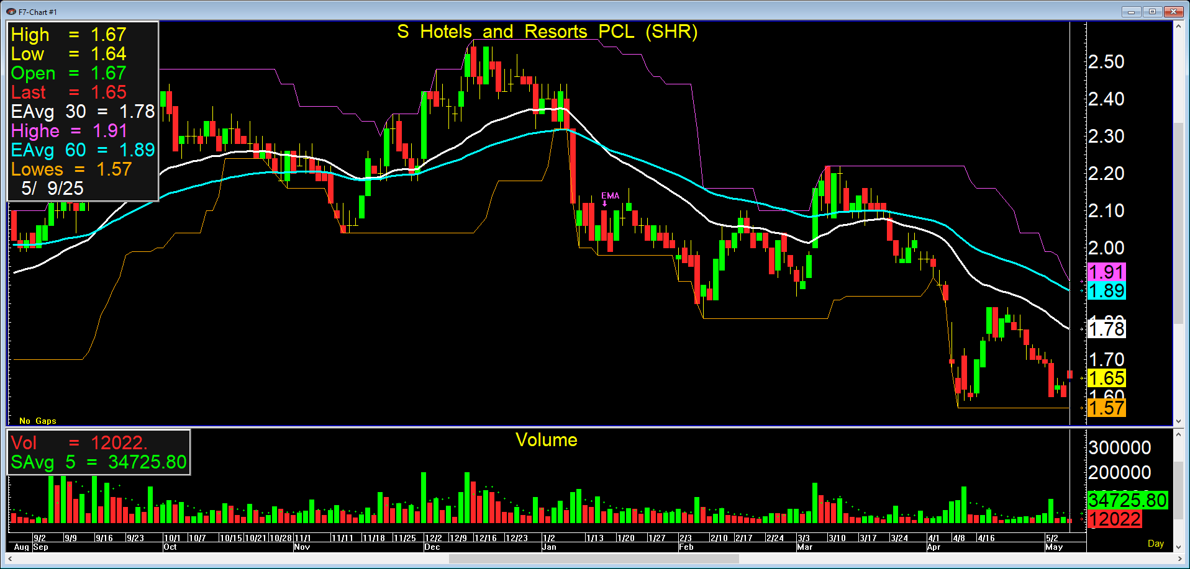Viewport: 1190px width, 569px height.
Task: Click the 1/13 date label on time axis
Action: pos(595,538)
